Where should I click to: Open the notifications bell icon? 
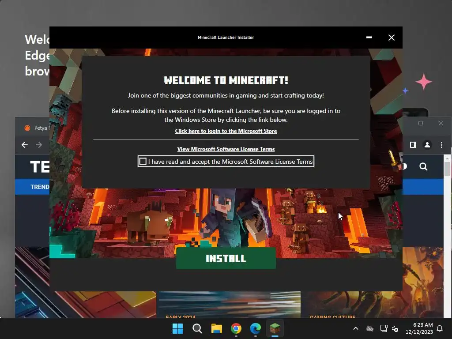coord(440,328)
